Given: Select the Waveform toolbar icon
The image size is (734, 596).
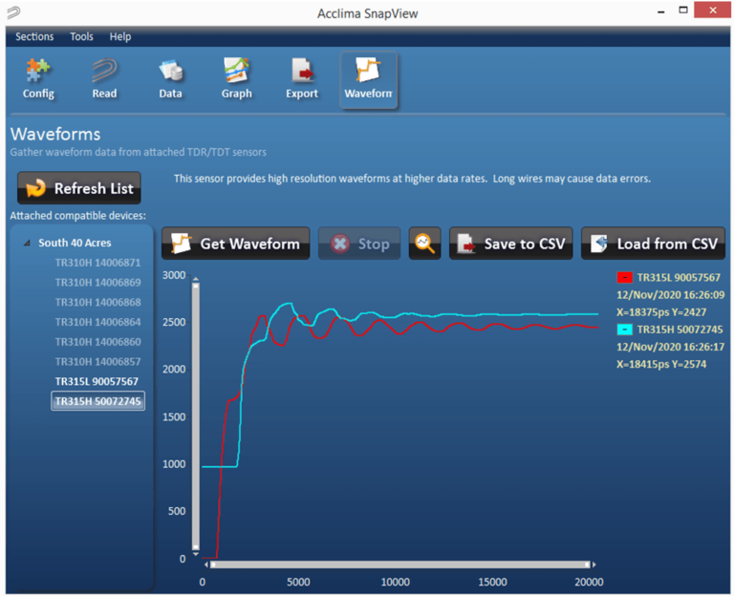Looking at the screenshot, I should point(369,78).
